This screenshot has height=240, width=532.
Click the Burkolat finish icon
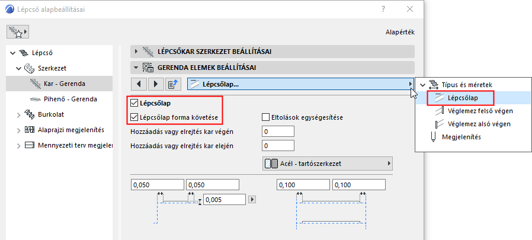29,114
